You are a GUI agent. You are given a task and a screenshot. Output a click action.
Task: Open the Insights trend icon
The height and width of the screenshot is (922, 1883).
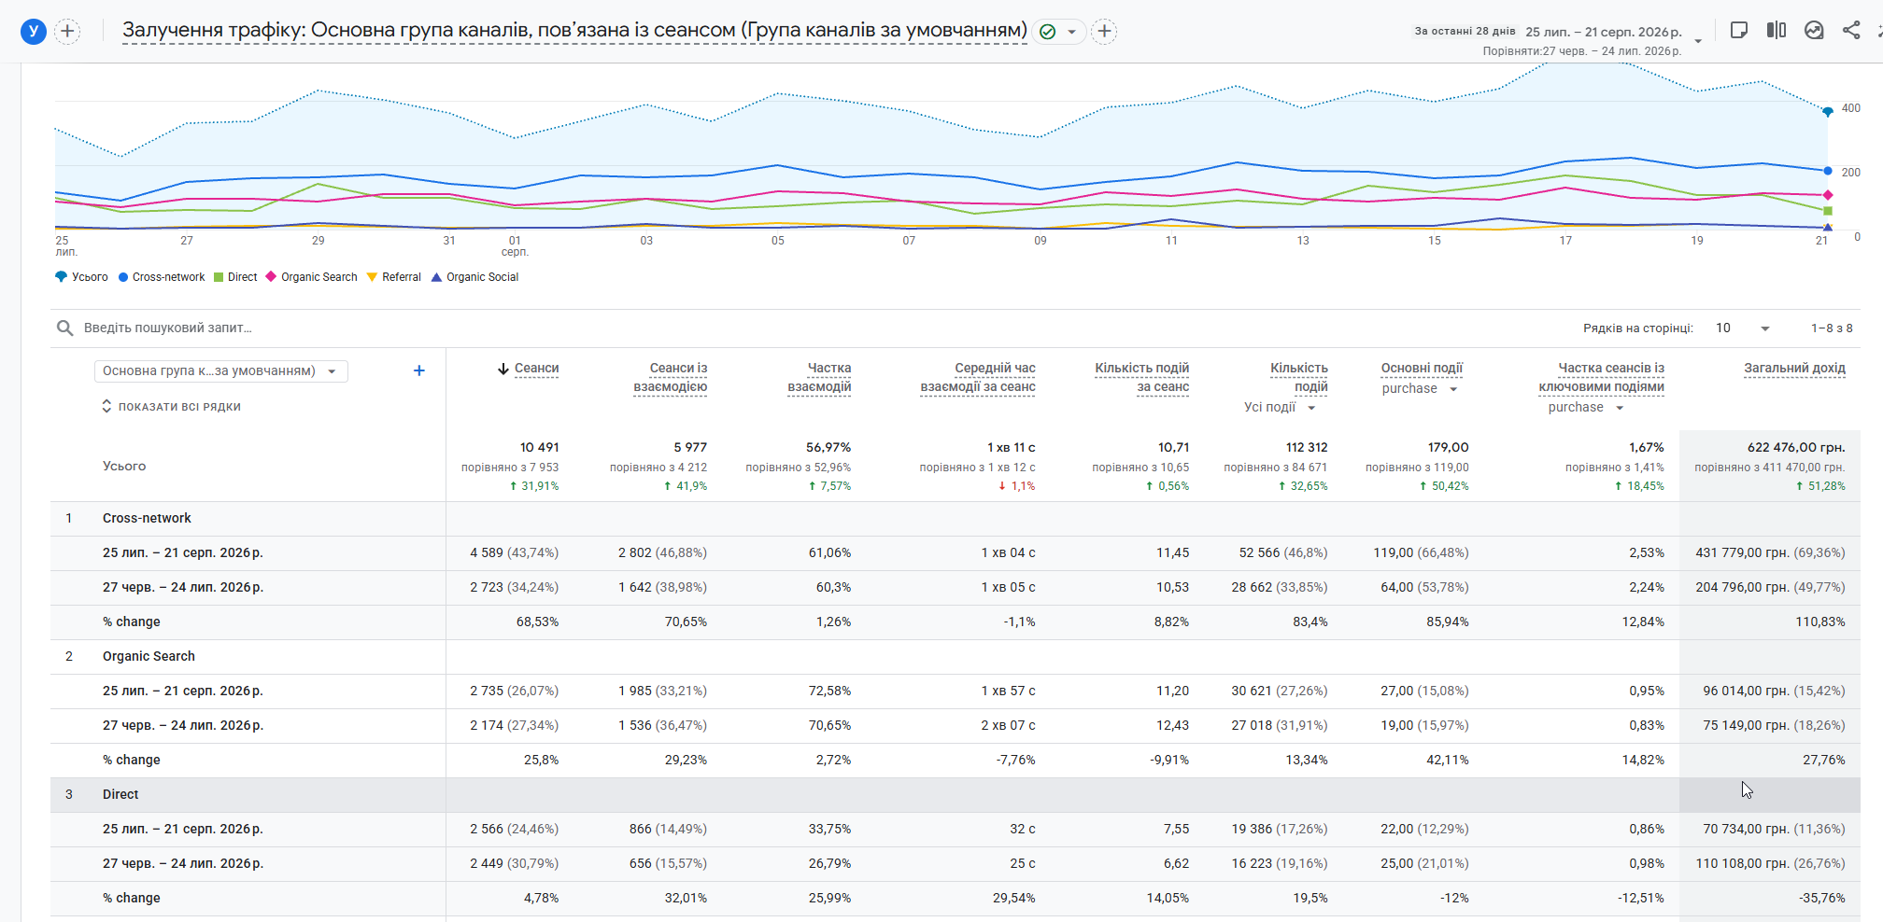tap(1814, 30)
